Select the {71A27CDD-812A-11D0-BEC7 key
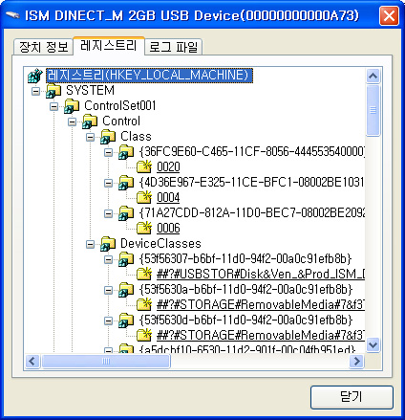 click(252, 213)
